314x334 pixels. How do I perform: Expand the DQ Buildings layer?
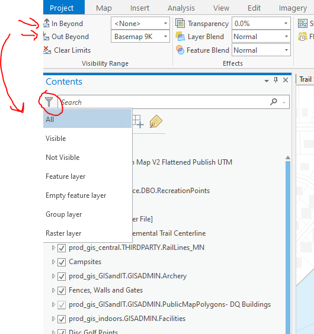53,304
